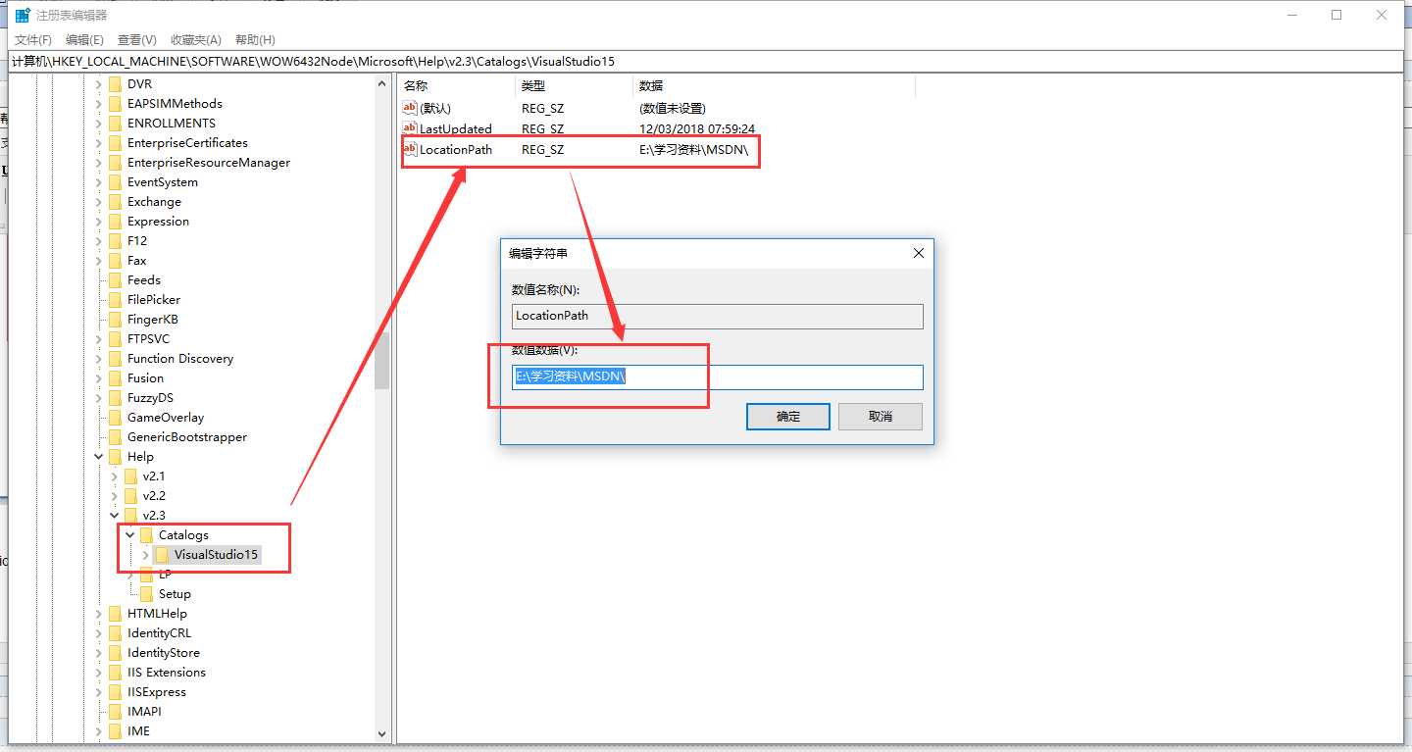Screen dimensions: 1412x752
Task: Click the 数值名称 LocationPath field
Action: click(718, 316)
